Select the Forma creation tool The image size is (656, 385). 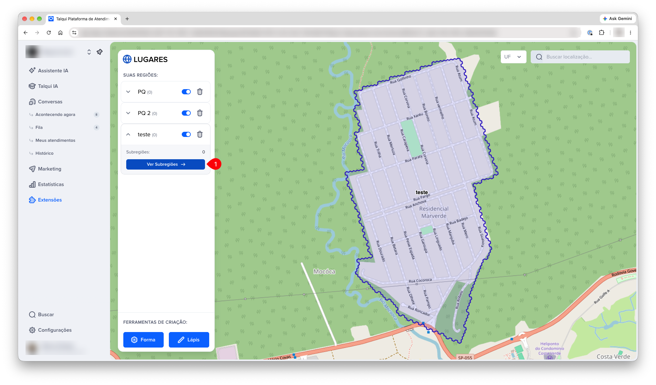[x=143, y=340]
